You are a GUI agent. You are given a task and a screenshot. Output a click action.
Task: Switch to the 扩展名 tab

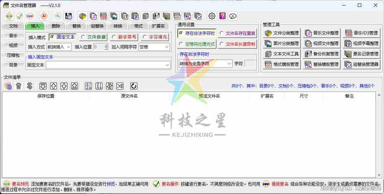(x=158, y=26)
